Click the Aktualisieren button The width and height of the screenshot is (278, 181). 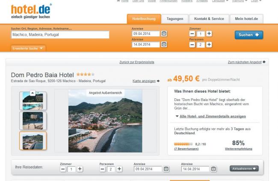point(244,169)
